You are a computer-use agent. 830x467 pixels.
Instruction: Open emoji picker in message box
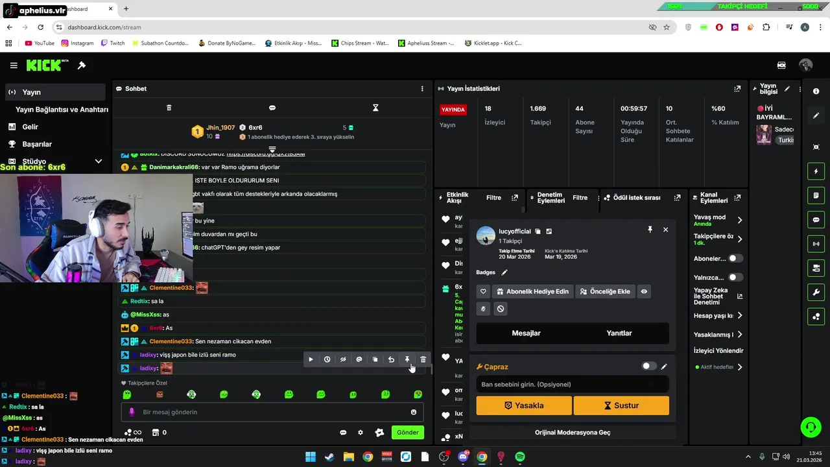coord(414,412)
